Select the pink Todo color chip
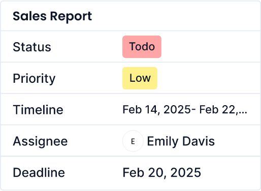The height and width of the screenshot is (191, 261). tap(142, 47)
